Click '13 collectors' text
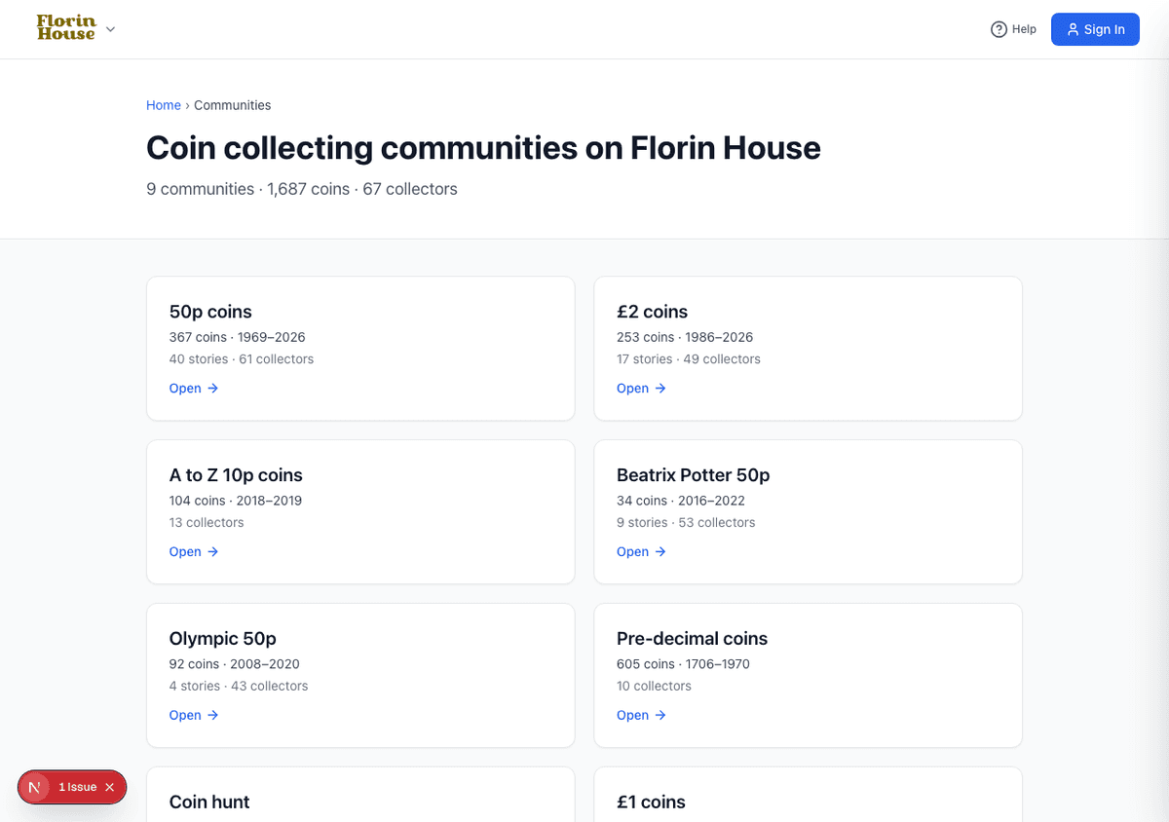The height and width of the screenshot is (822, 1169). [207, 523]
